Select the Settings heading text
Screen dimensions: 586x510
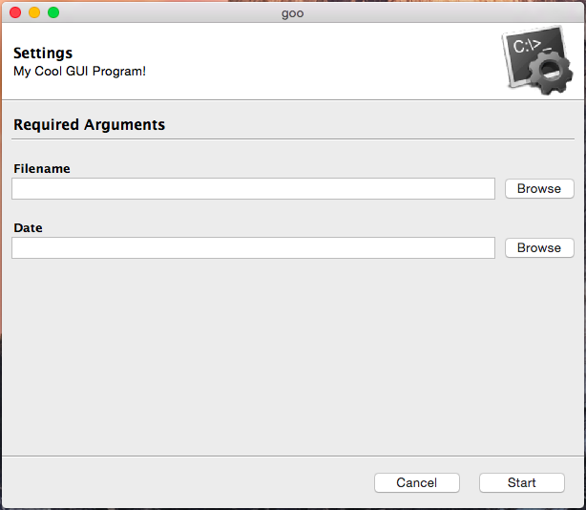(x=43, y=53)
